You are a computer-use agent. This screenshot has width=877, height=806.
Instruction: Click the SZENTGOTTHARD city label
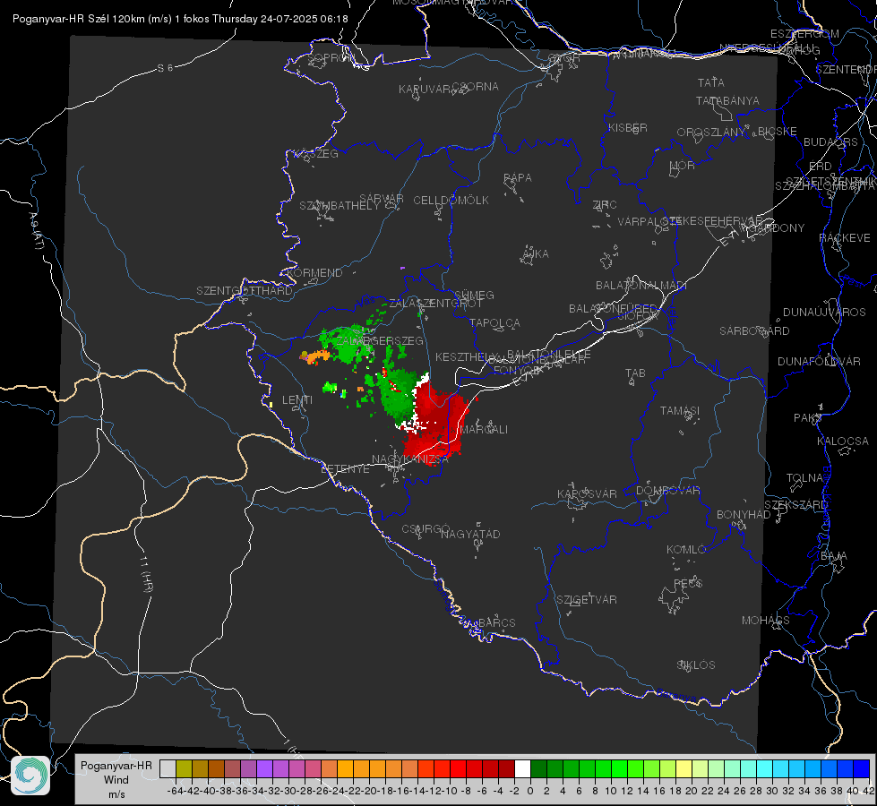(245, 291)
